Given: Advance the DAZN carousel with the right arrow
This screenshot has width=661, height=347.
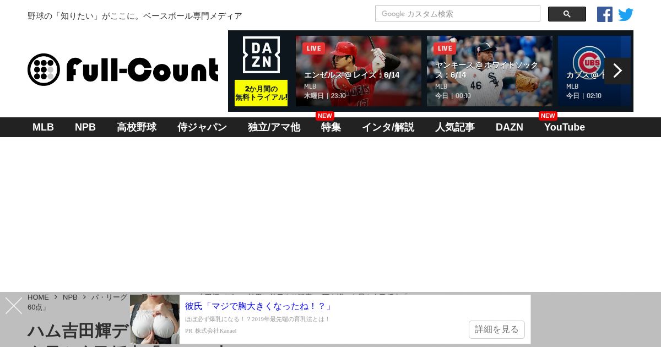Looking at the screenshot, I should coord(617,71).
